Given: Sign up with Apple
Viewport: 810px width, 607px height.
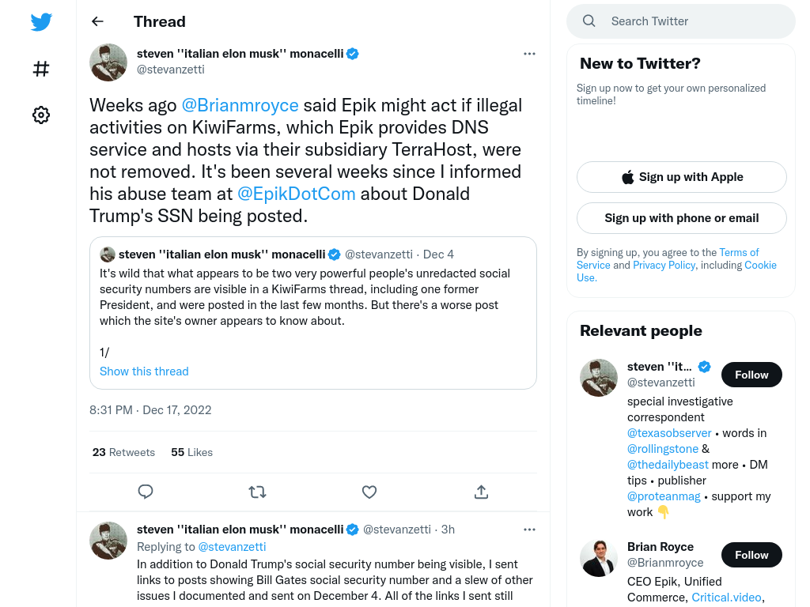Looking at the screenshot, I should pyautogui.click(x=681, y=177).
